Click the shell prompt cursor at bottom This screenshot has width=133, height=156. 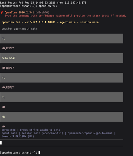point(39,153)
